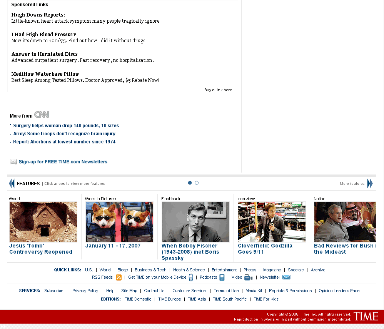Click the right More features arrow icon
Viewport: 384px width, 329px height.
pos(370,183)
